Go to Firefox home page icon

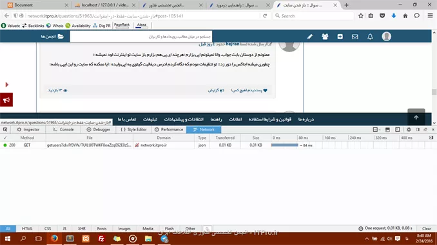405,16
